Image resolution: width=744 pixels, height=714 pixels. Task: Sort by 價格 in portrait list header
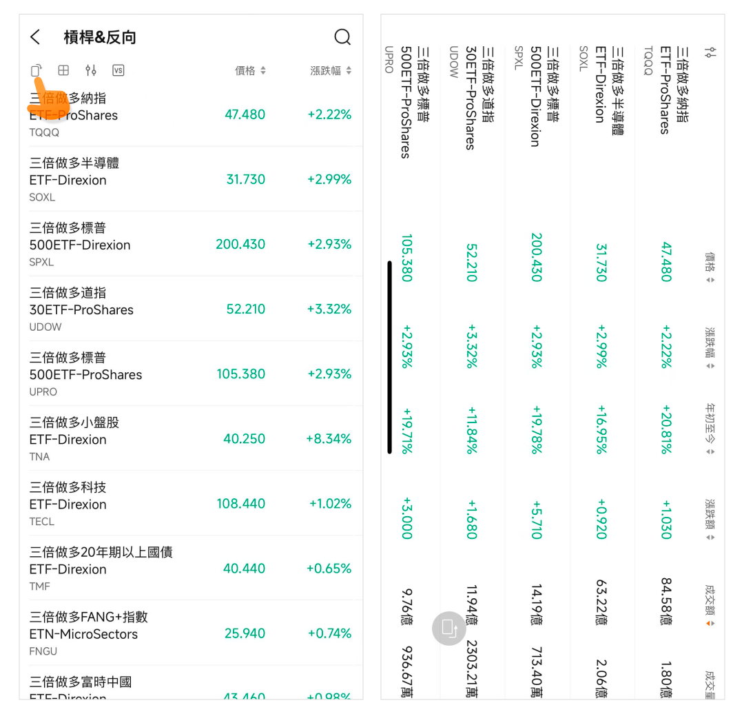[250, 70]
